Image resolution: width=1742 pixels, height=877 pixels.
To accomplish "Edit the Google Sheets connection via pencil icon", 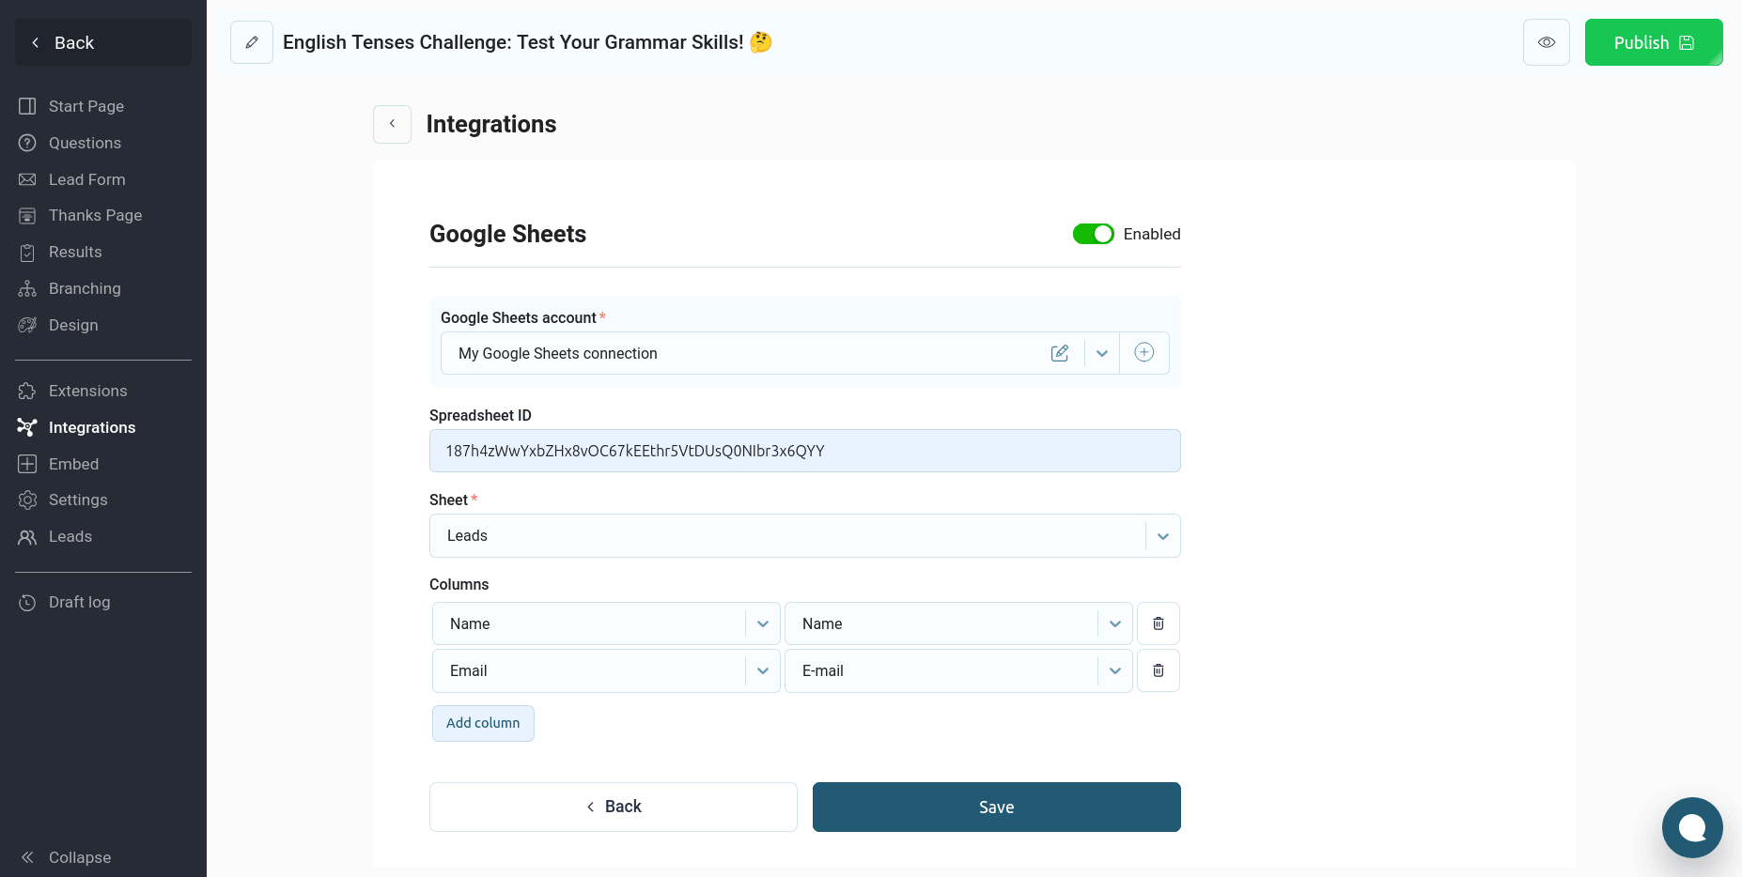I will [1059, 353].
